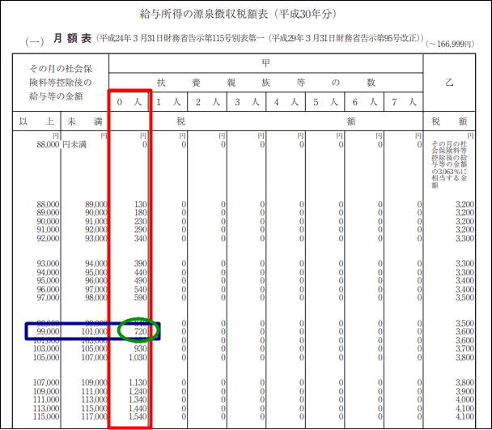Click tax amount 1,340 in 0人 column

[138, 399]
